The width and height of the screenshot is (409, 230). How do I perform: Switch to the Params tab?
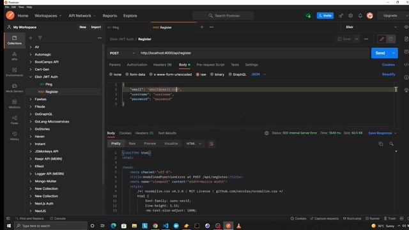pyautogui.click(x=115, y=65)
